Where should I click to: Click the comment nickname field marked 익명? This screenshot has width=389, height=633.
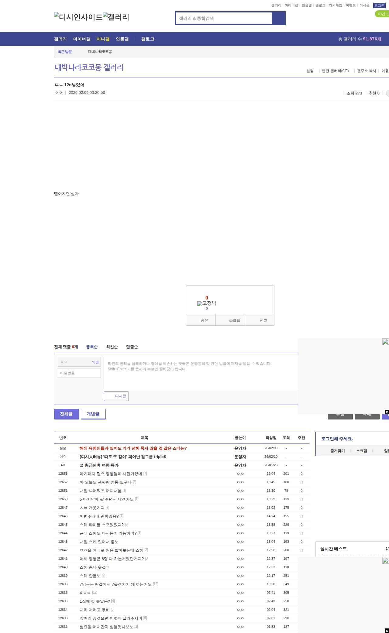pyautogui.click(x=79, y=362)
